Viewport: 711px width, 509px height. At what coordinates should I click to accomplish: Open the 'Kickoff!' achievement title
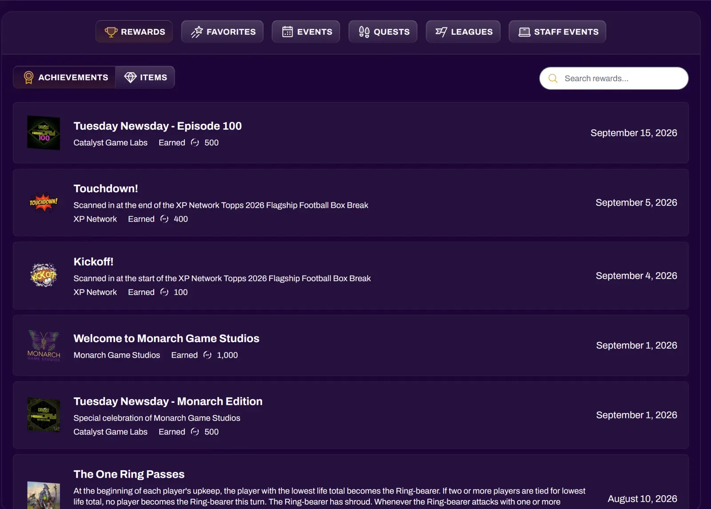click(93, 262)
